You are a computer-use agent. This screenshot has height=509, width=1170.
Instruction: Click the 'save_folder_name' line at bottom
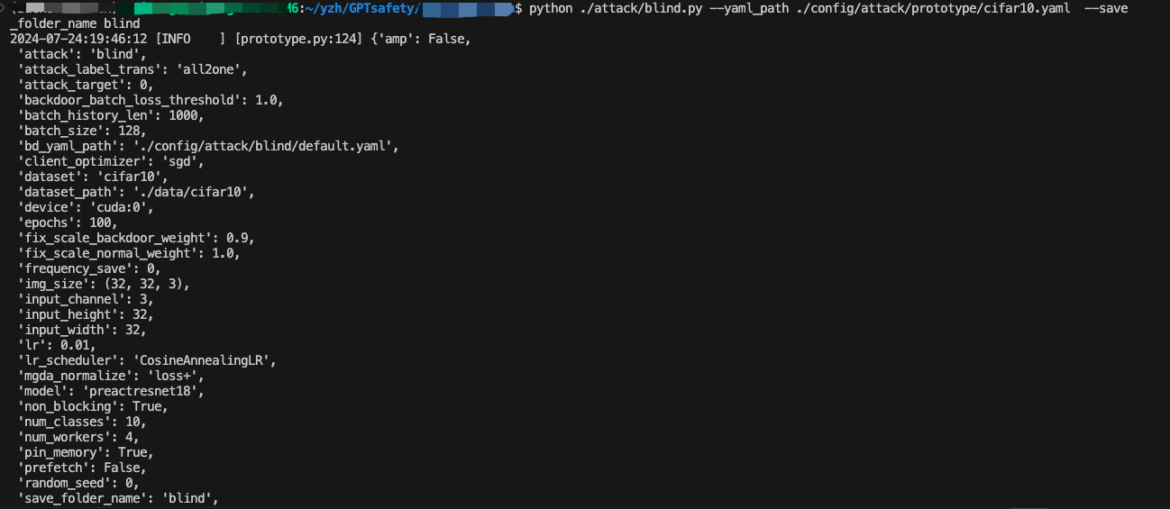[x=118, y=498]
